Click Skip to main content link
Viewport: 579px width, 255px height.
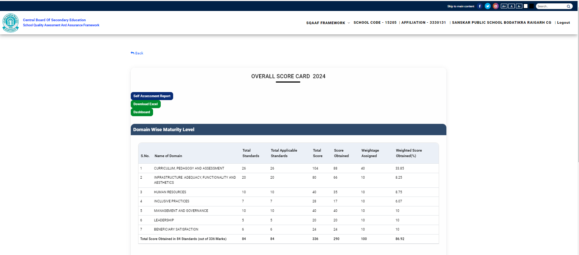pyautogui.click(x=461, y=6)
